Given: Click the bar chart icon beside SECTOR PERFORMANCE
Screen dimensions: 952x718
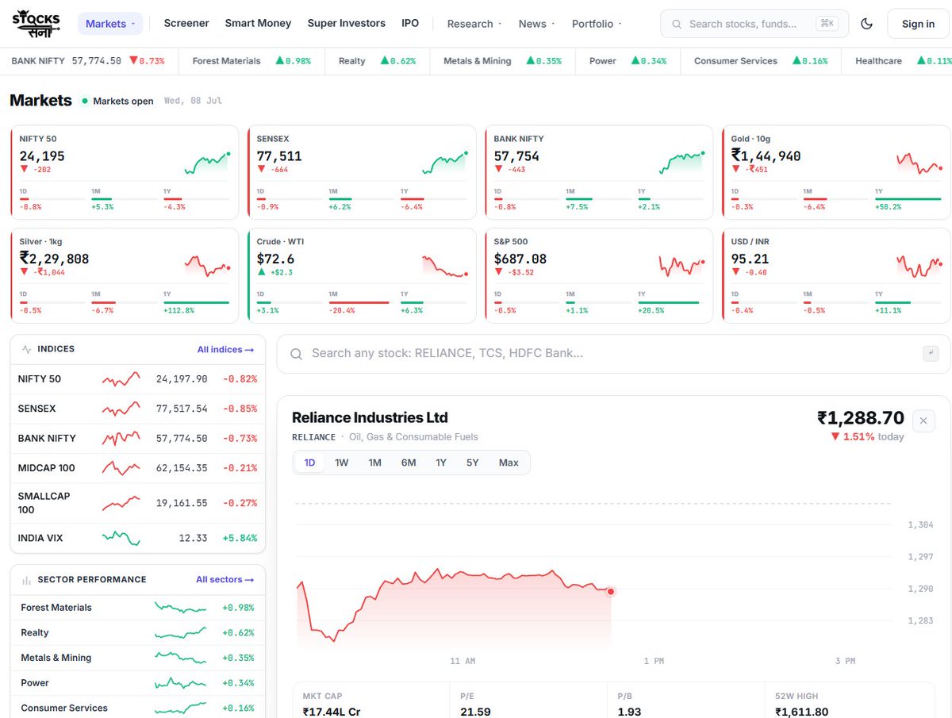Looking at the screenshot, I should (27, 580).
